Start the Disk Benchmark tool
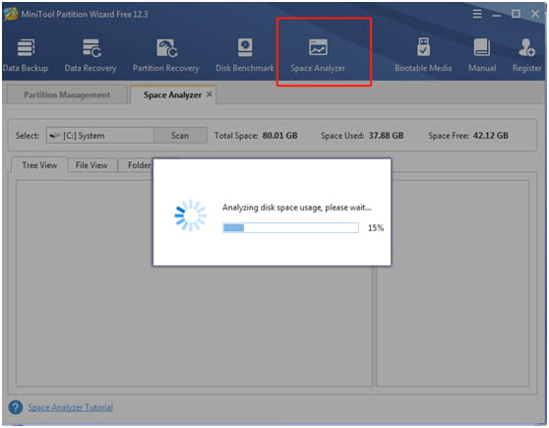This screenshot has height=428, width=549. coord(245,55)
